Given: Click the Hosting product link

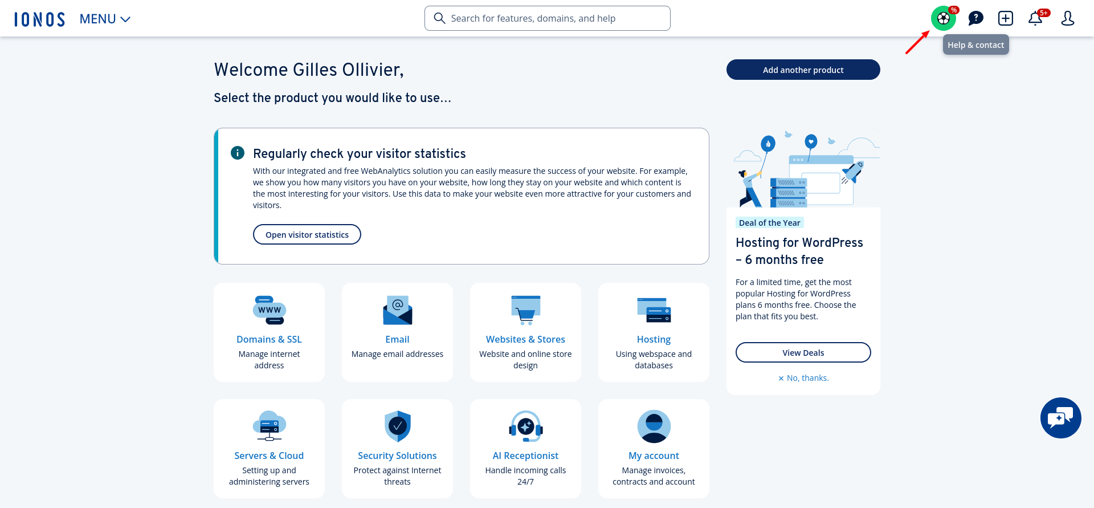Looking at the screenshot, I should [654, 339].
